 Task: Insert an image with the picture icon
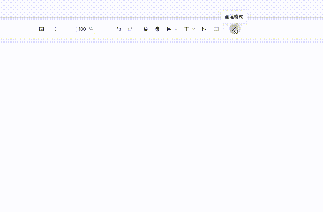tap(205, 29)
